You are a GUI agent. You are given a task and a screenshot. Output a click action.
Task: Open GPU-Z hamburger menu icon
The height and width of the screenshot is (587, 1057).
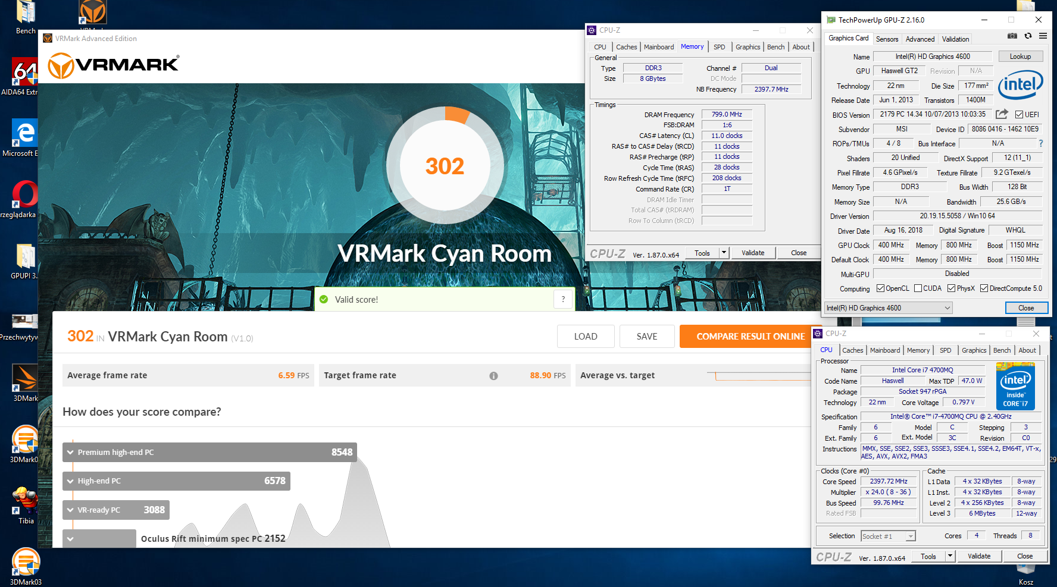tap(1043, 36)
